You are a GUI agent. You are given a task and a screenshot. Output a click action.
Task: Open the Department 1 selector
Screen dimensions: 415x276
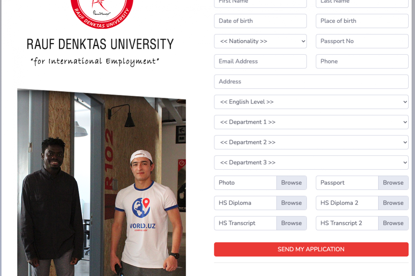point(311,122)
